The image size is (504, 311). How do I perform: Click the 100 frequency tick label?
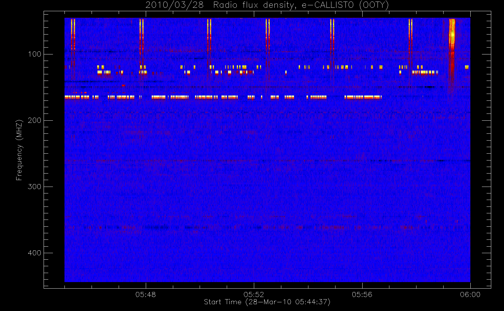[x=35, y=54]
